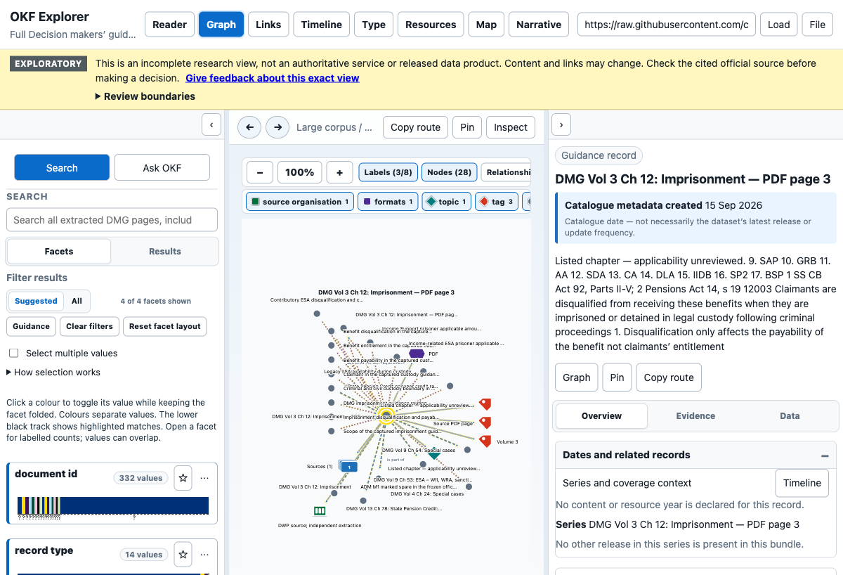Click the Load button
The height and width of the screenshot is (575, 843).
(x=778, y=25)
